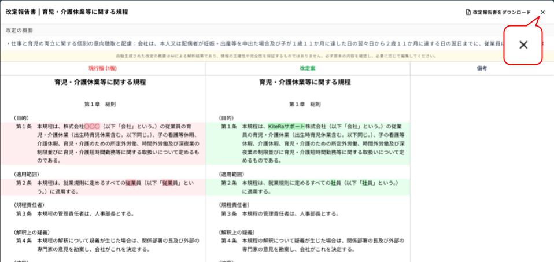554x262 pixels.
Task: Click the dialog title 改定報告書｜育児・介護休業等に関する規程
Action: tap(67, 12)
